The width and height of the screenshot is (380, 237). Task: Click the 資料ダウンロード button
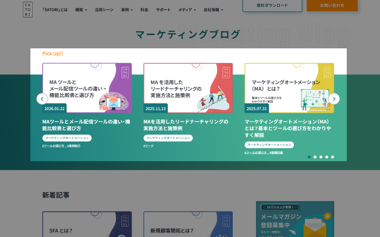click(x=272, y=5)
